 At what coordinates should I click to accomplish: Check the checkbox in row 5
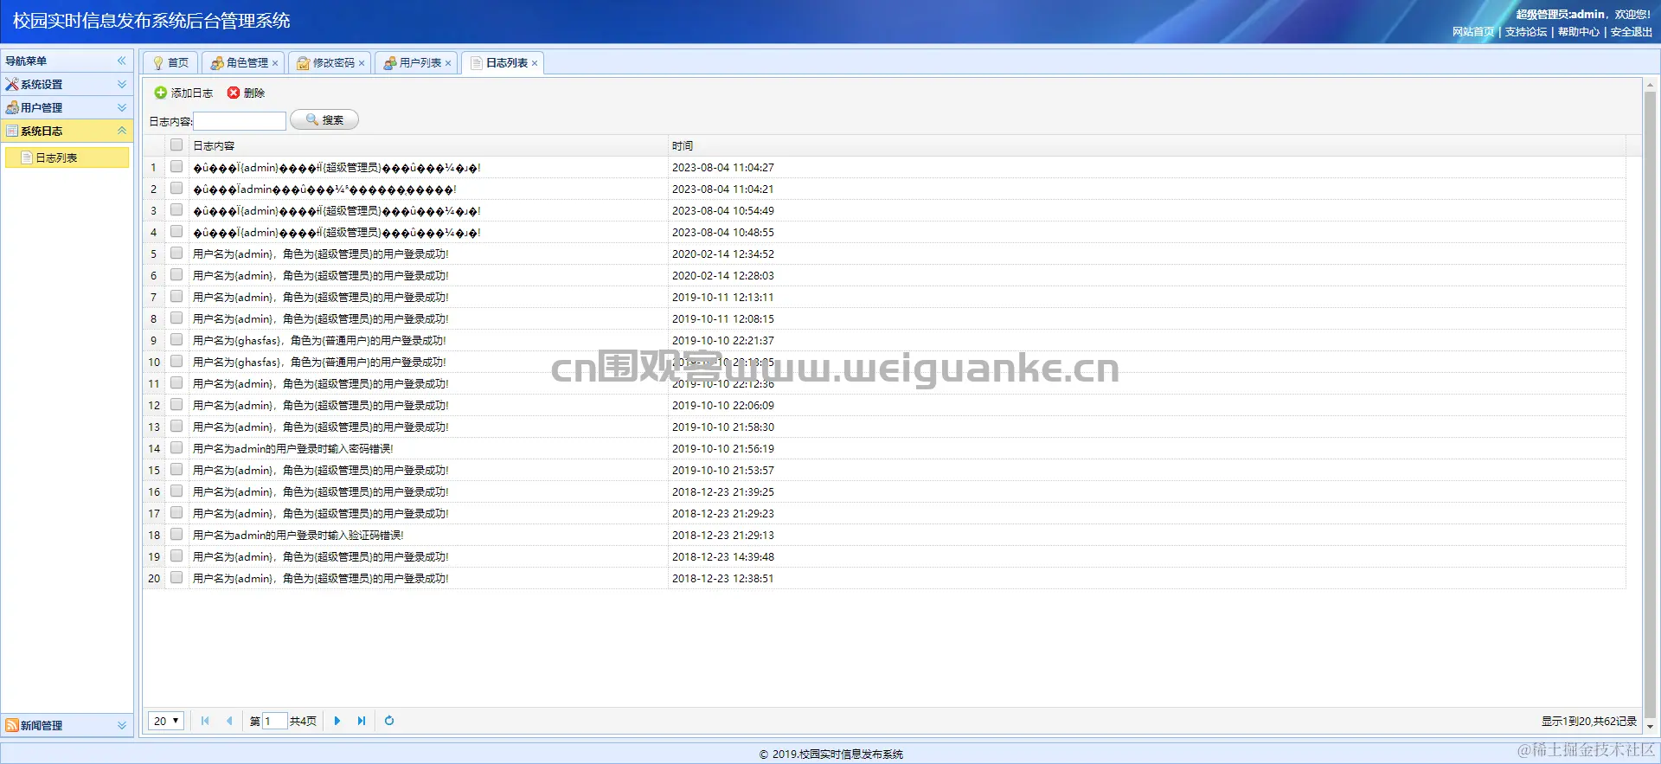coord(176,254)
